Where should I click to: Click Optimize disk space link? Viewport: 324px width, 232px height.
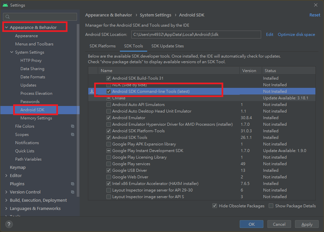click(x=296, y=35)
